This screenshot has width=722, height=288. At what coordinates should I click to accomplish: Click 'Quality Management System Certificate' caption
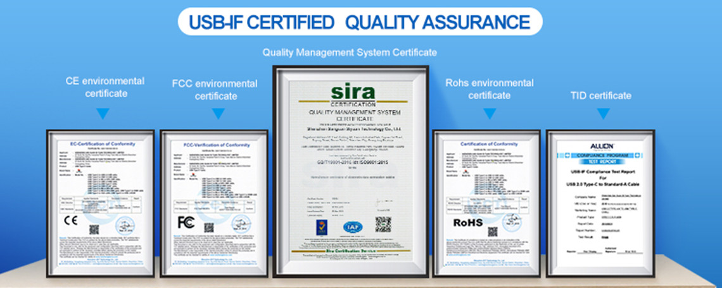pos(350,53)
